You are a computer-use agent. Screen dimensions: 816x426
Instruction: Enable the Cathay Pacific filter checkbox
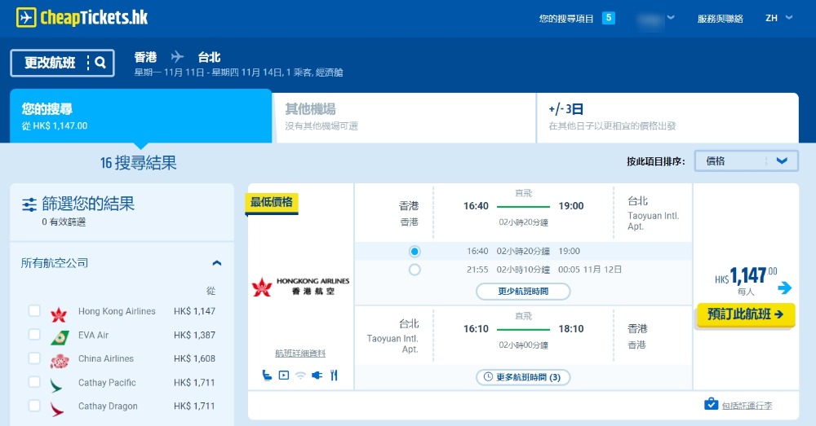(34, 382)
